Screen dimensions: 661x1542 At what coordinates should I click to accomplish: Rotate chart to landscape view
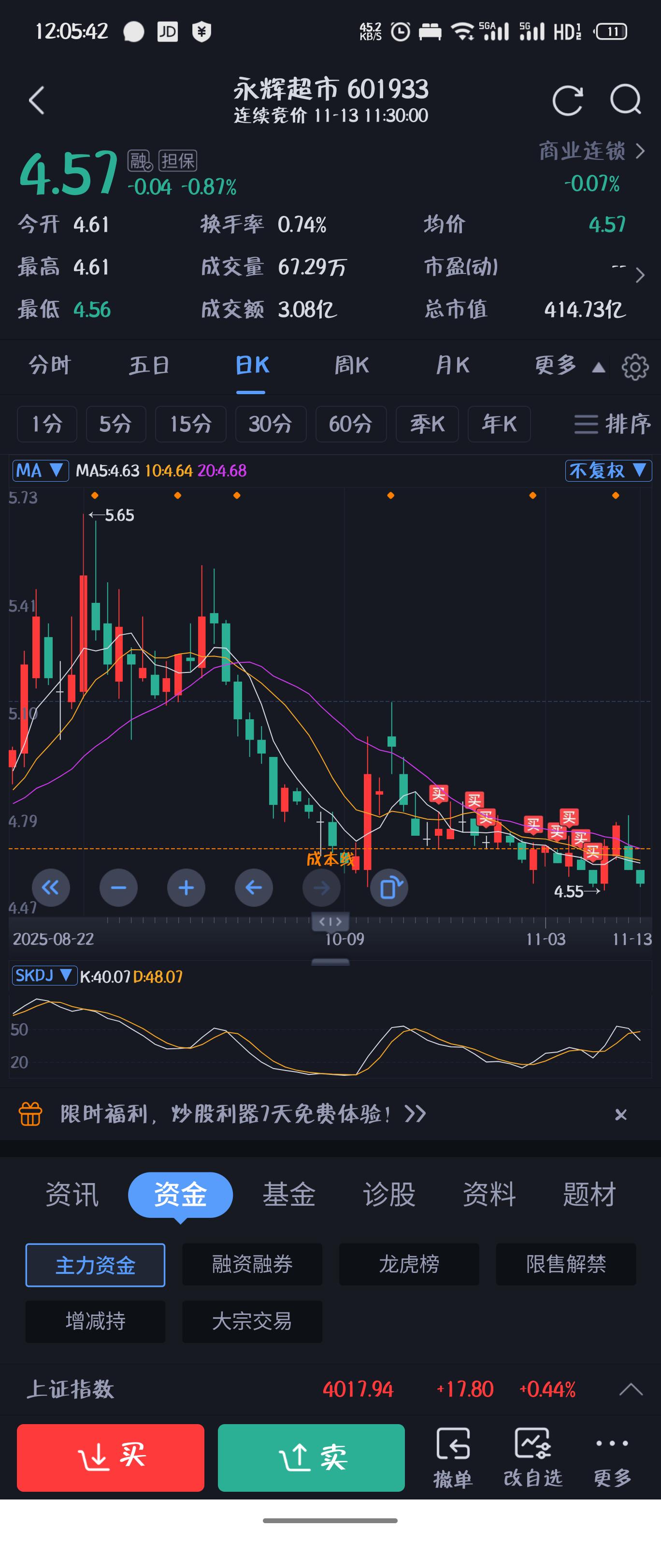coord(389,887)
